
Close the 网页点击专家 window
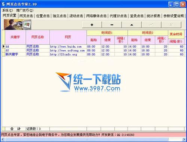pos(183,4)
